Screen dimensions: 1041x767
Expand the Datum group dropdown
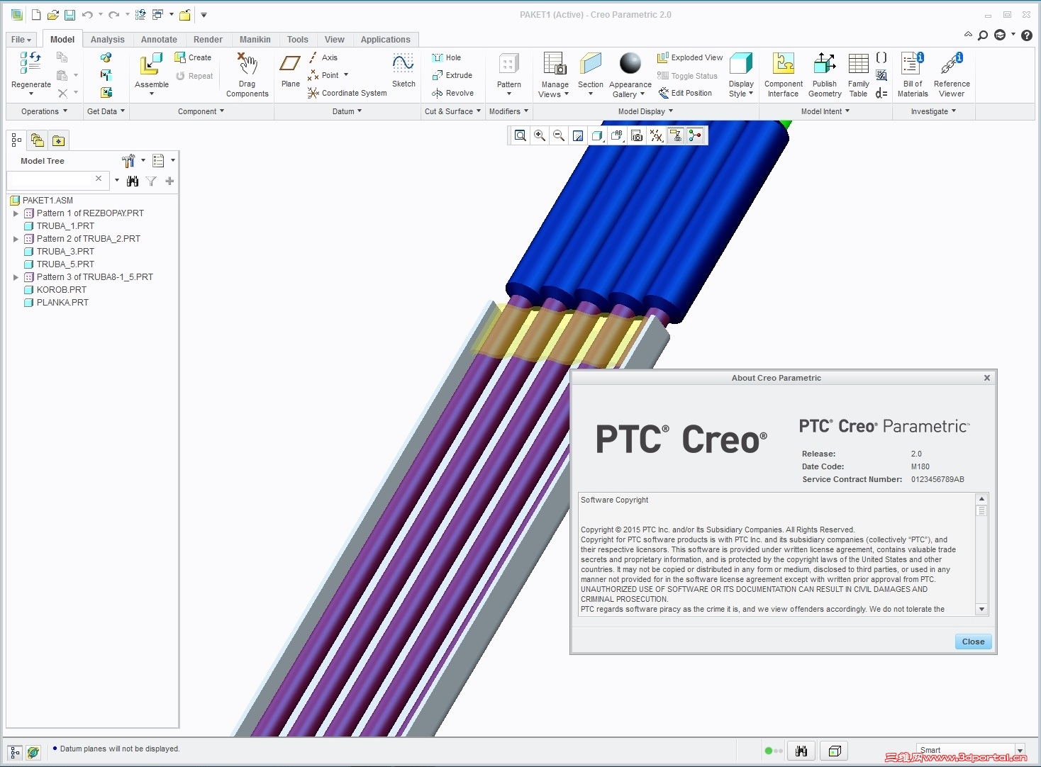(x=347, y=111)
